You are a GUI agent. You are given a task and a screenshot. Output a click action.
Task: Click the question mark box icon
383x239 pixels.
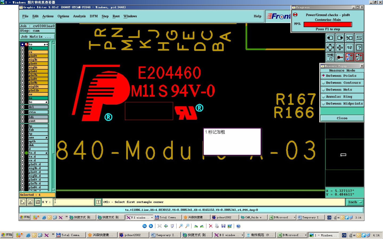359,48
